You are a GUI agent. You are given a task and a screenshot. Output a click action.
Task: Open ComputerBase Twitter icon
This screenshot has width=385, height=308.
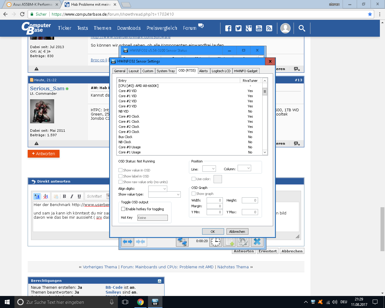239,28
